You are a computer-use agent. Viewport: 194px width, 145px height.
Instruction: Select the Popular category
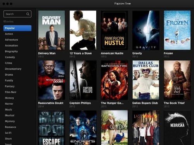click(17, 28)
